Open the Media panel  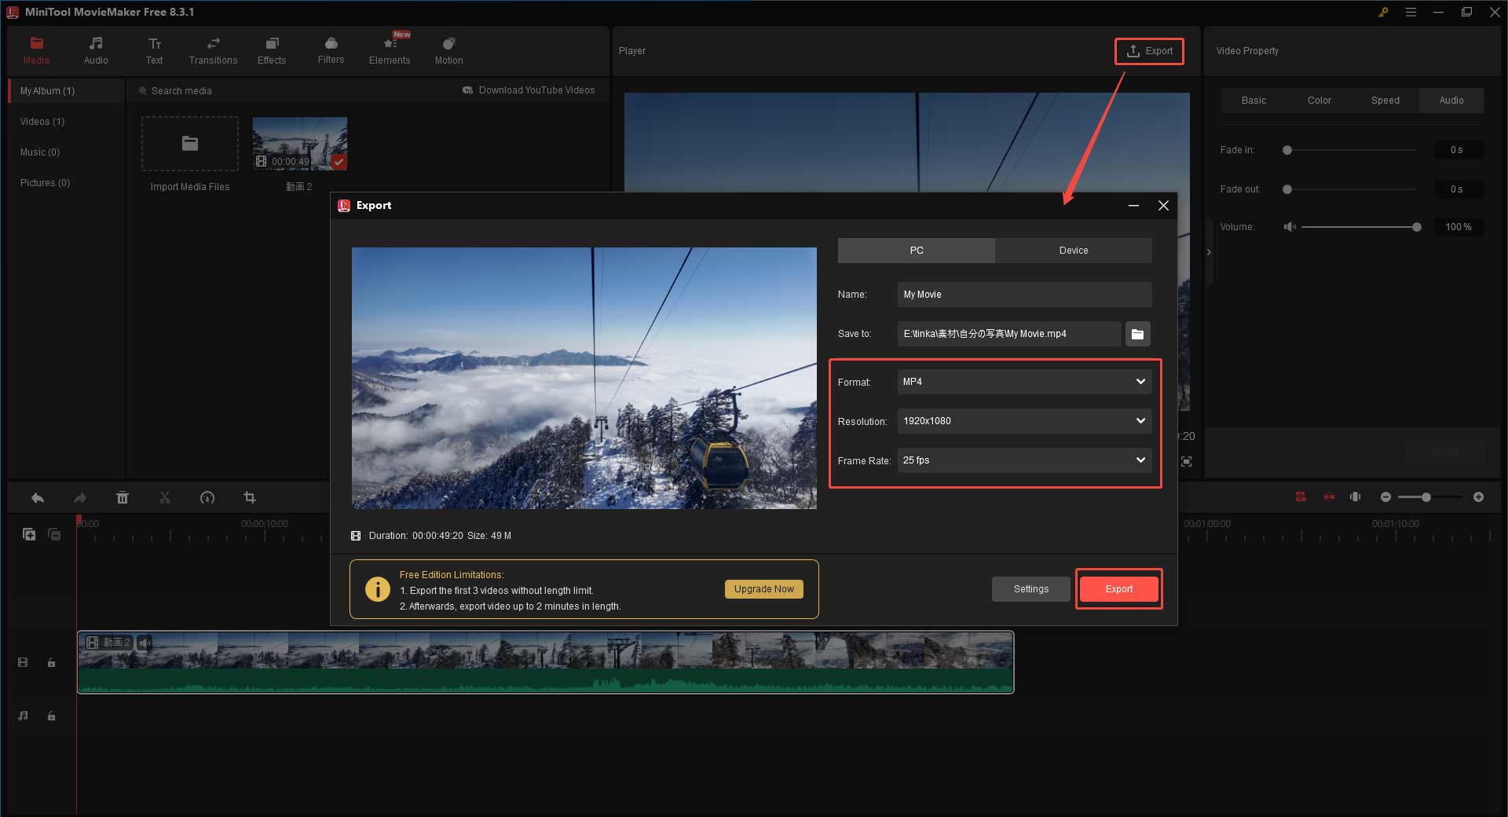click(36, 49)
